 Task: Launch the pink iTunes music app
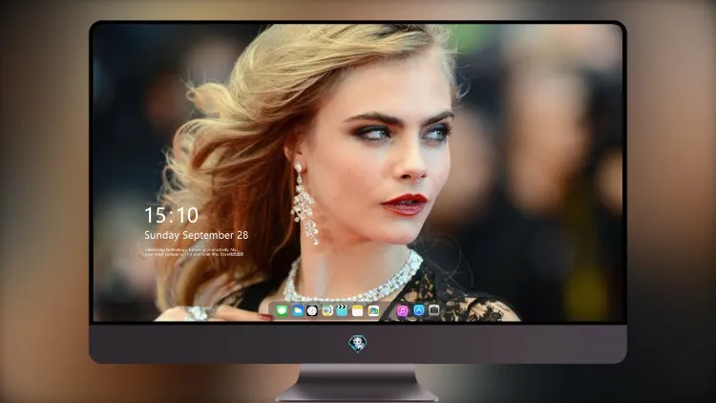tap(402, 310)
